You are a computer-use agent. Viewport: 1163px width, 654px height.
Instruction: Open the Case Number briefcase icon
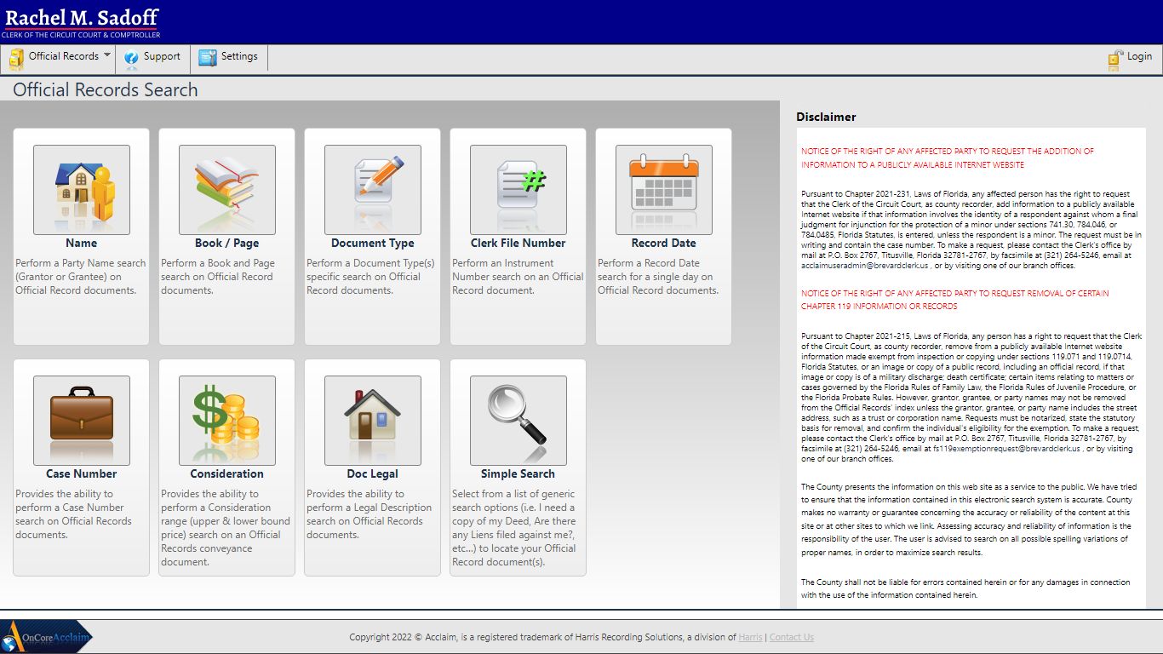click(x=82, y=421)
